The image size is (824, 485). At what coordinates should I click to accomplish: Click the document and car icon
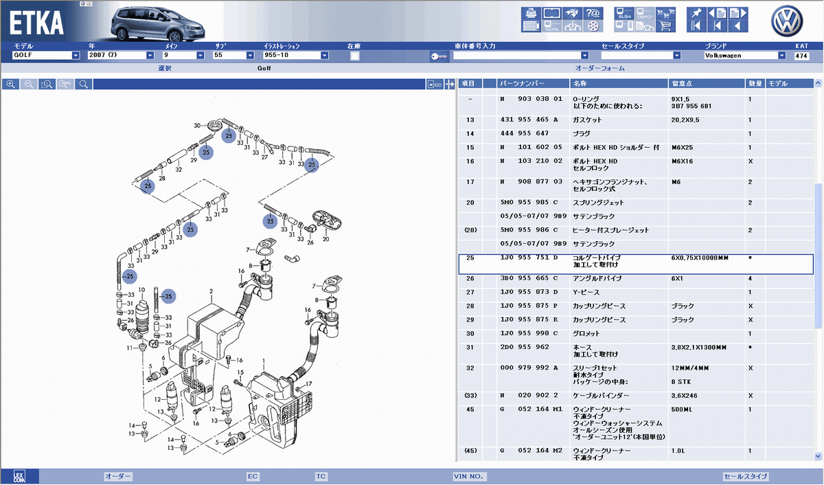click(x=644, y=26)
